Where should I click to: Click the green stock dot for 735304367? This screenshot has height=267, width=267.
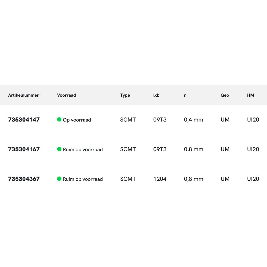point(59,179)
